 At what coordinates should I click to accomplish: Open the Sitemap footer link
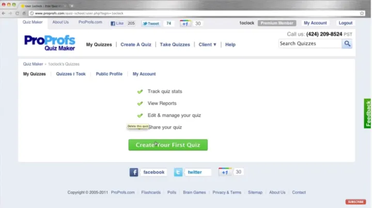pyautogui.click(x=255, y=193)
